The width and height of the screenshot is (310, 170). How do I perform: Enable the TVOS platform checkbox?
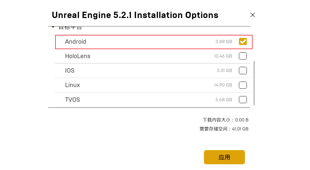[x=243, y=99]
